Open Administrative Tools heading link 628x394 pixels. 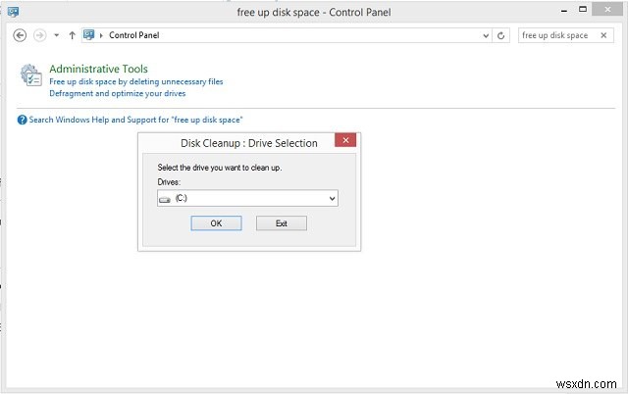click(x=98, y=70)
